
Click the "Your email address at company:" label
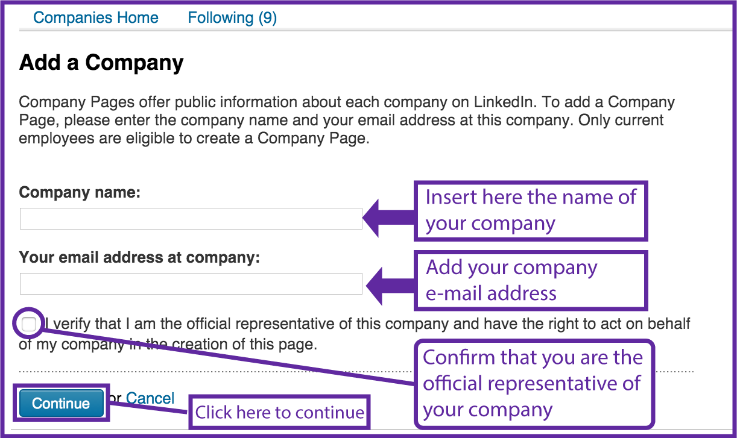[x=139, y=258]
